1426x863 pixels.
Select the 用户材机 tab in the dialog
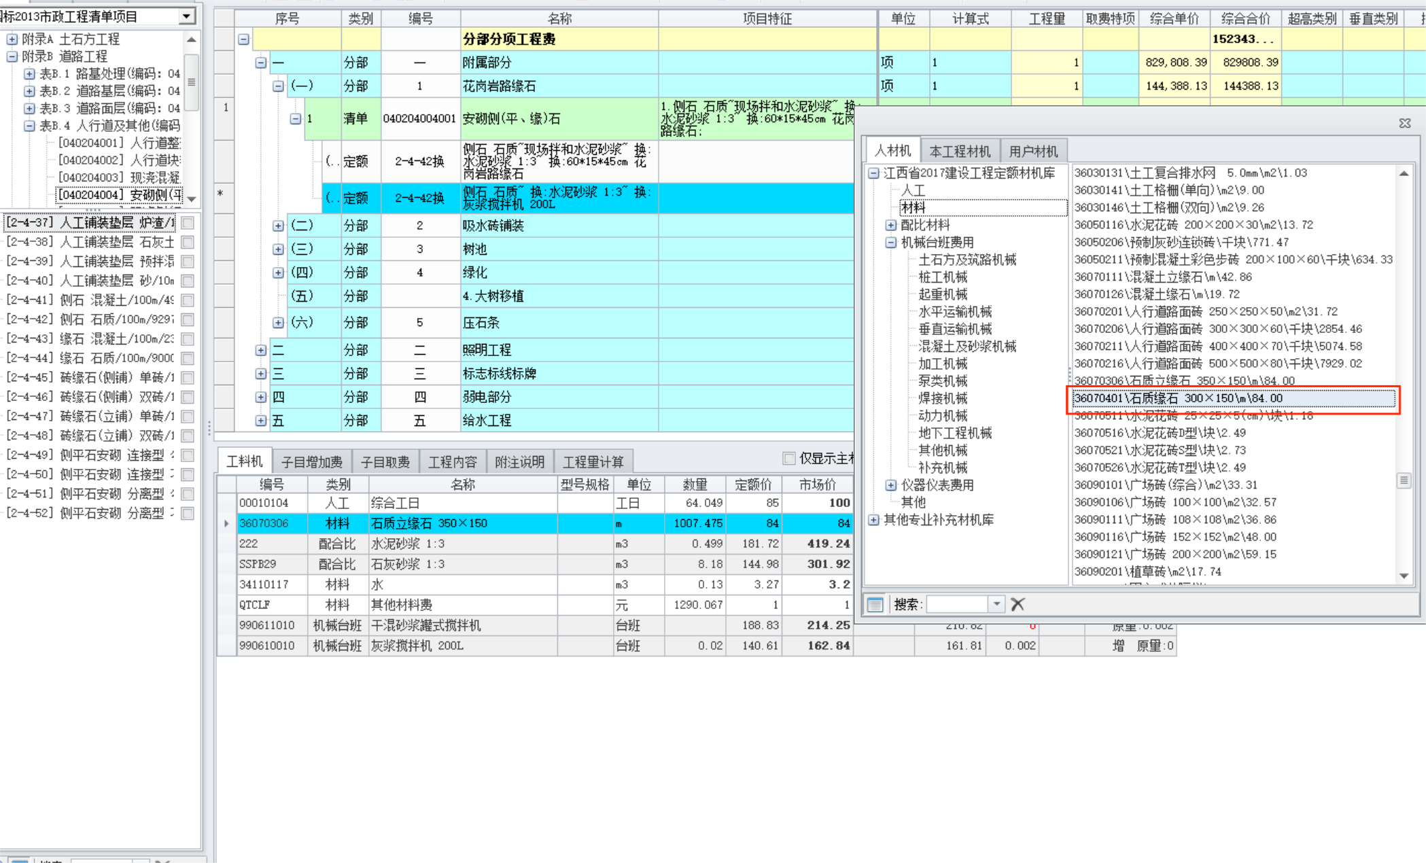(1033, 152)
